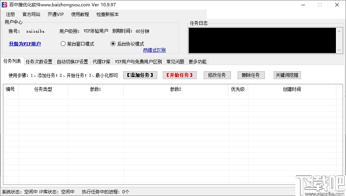
Task: Minimize the application window
Action: [303, 5]
